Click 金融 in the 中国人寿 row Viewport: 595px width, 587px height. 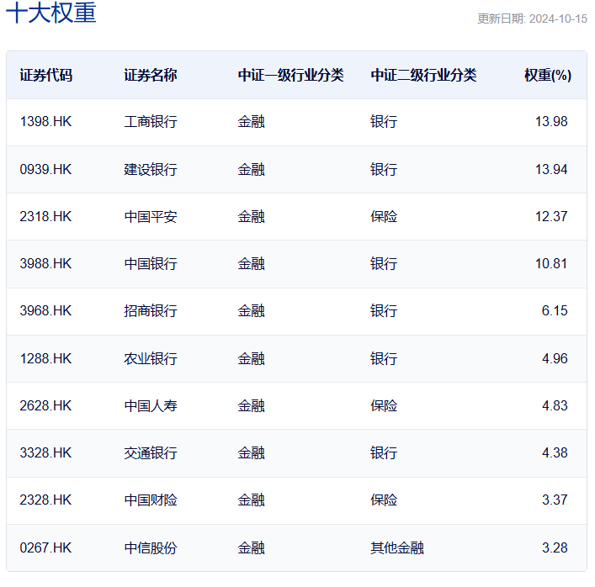click(251, 405)
